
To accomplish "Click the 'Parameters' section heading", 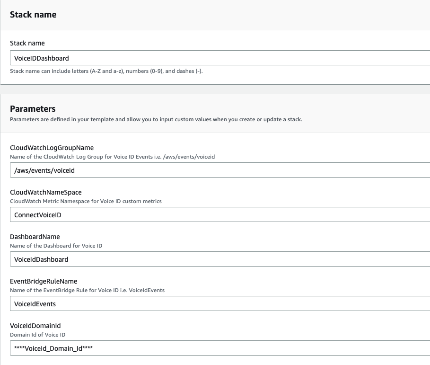I will 33,109.
